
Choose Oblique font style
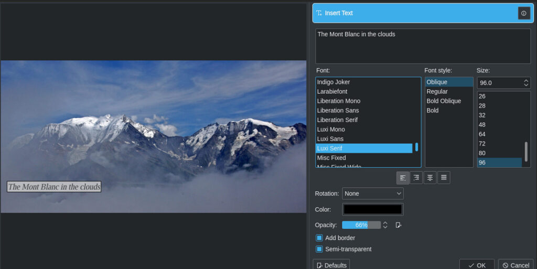[x=449, y=82]
